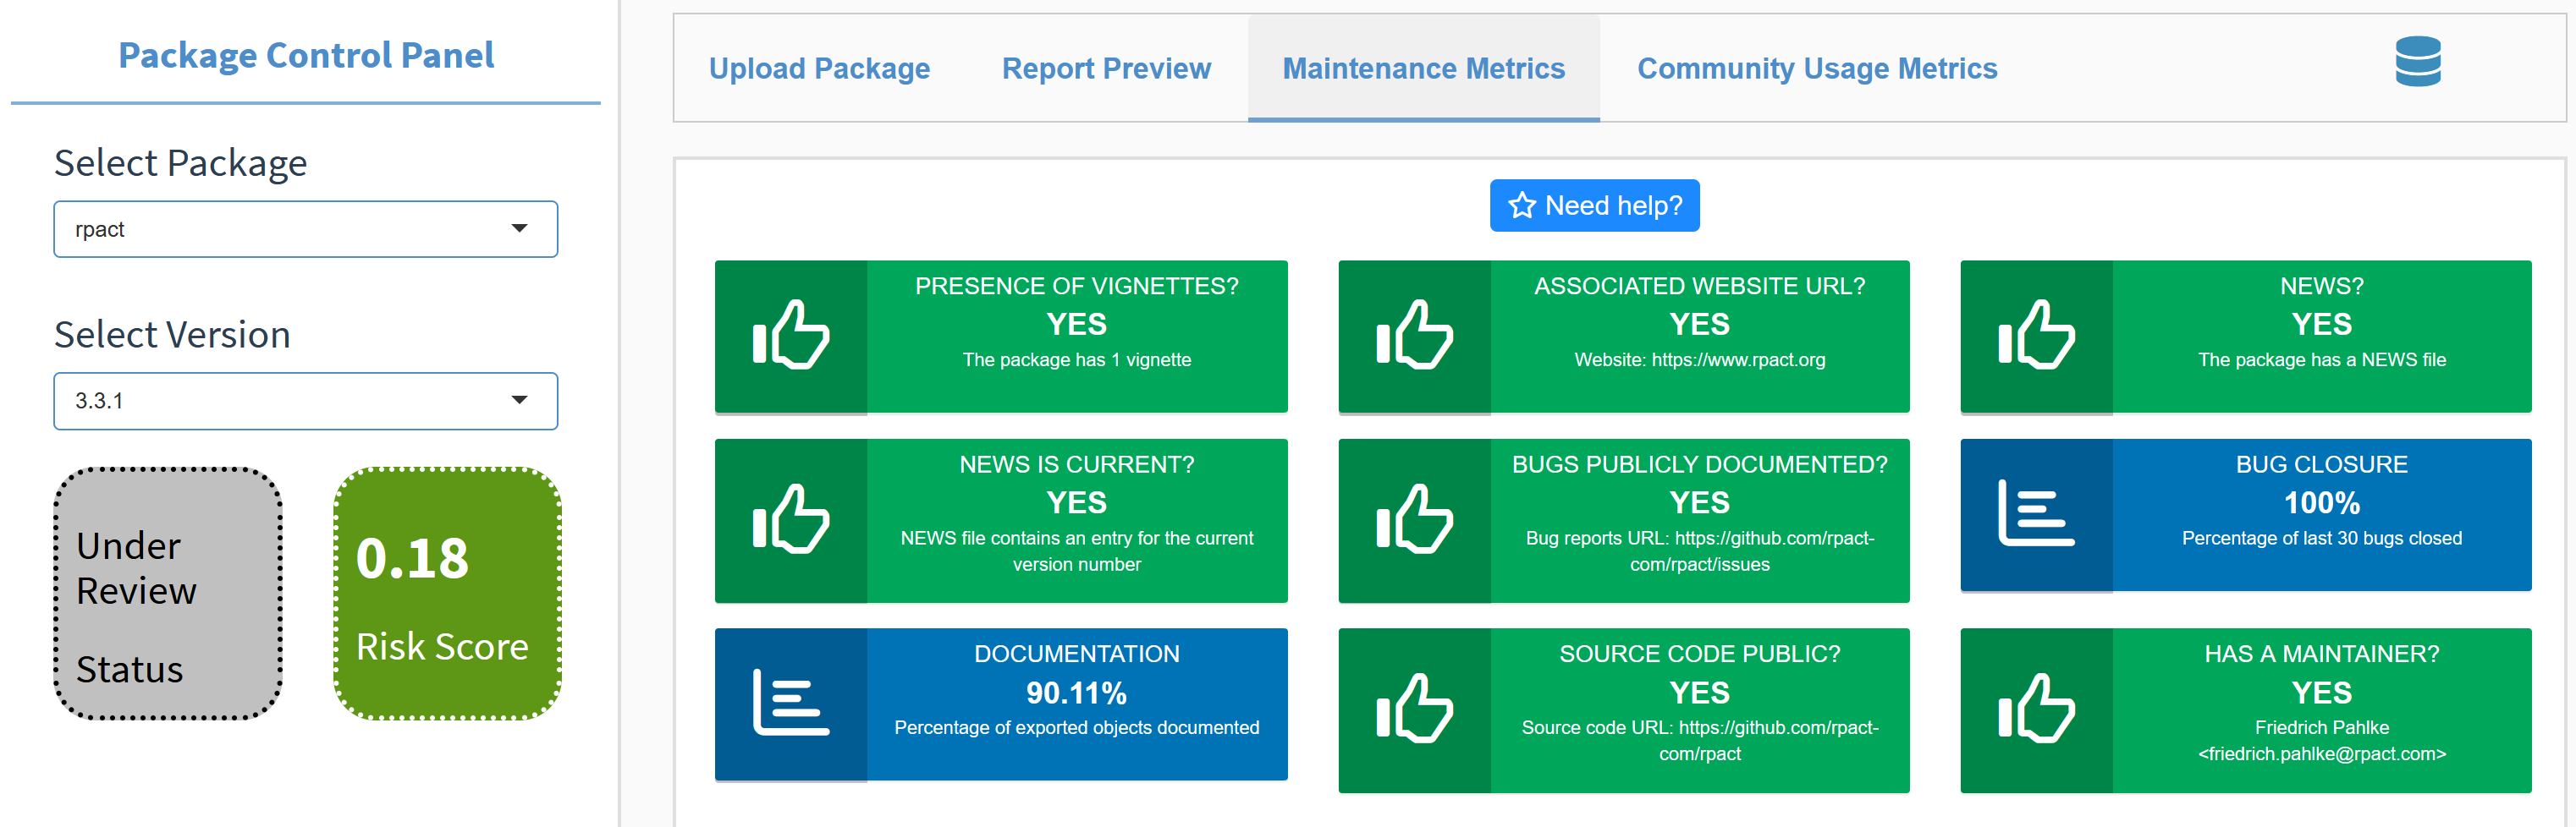
Task: Click the thumbs-up icon for Bugs Publicly Documented
Action: point(1413,519)
